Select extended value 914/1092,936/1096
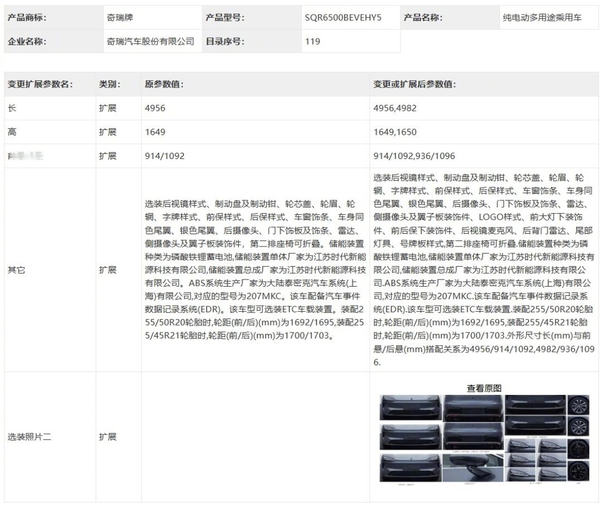 (414, 156)
